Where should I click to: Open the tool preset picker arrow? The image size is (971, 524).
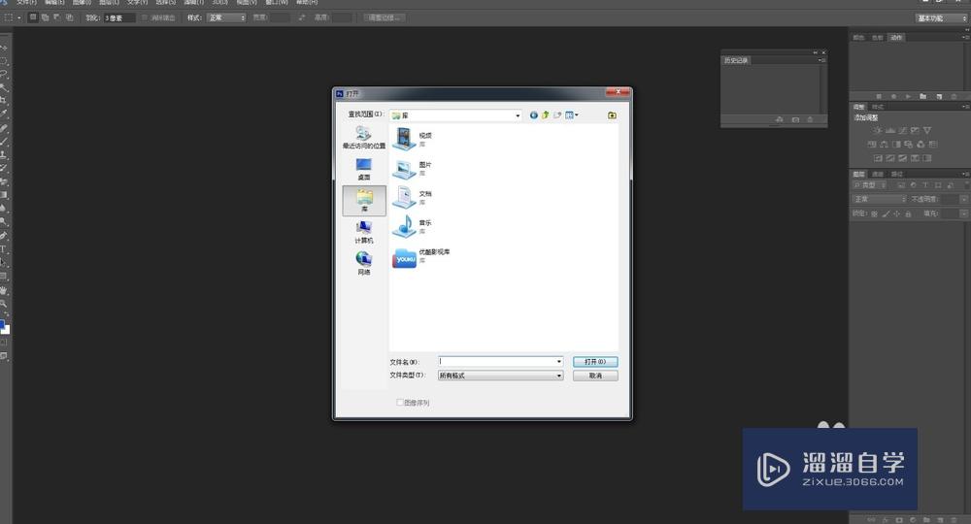(x=19, y=17)
